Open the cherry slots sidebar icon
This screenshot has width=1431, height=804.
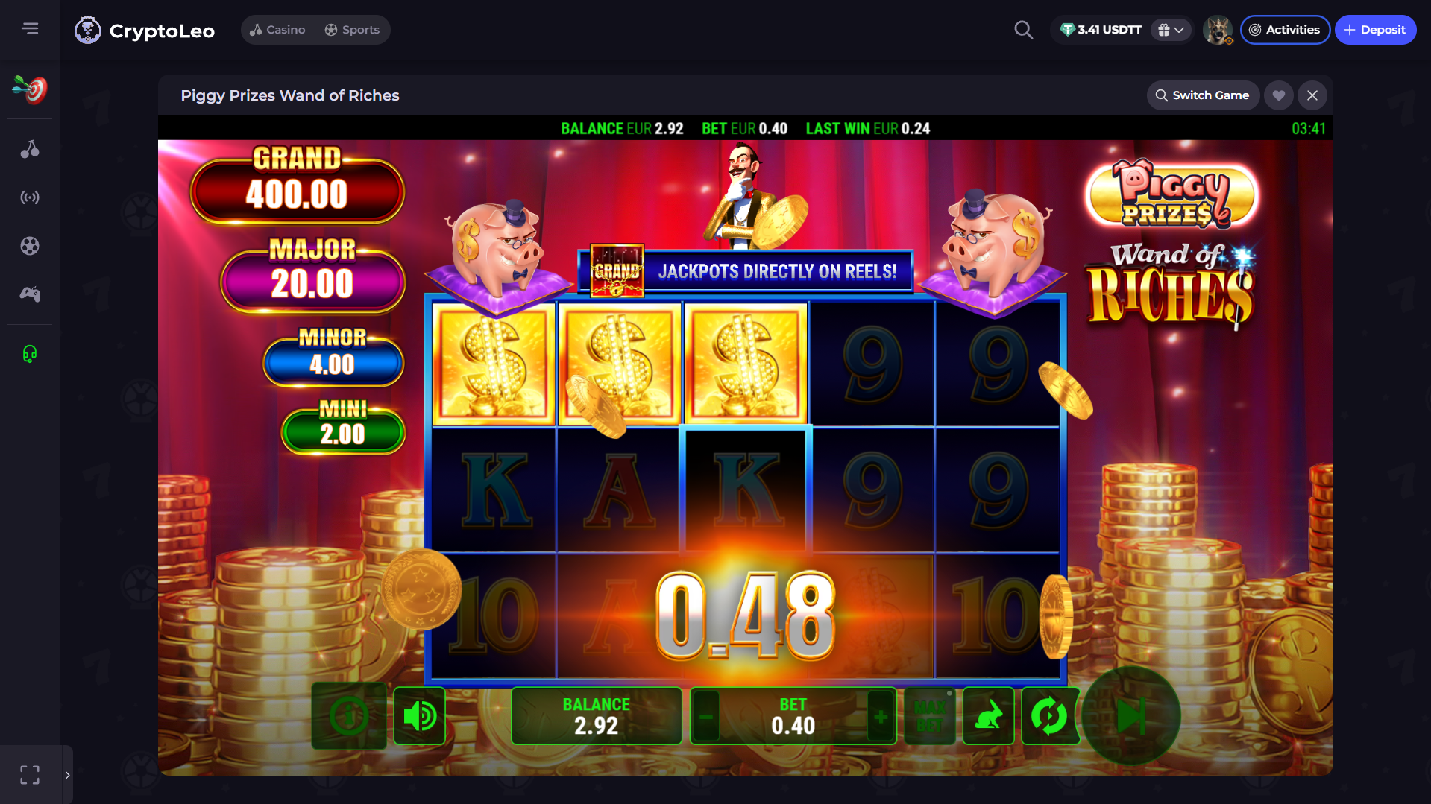click(x=30, y=149)
